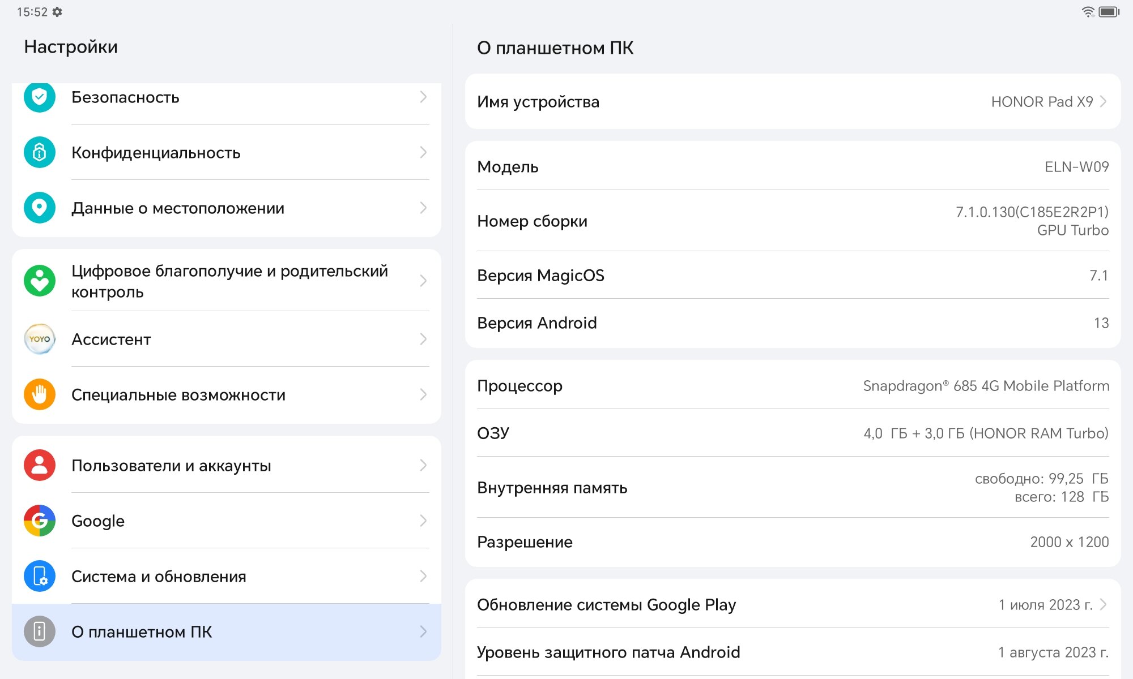
Task: Tap the Users and accounts person icon
Action: (x=40, y=465)
